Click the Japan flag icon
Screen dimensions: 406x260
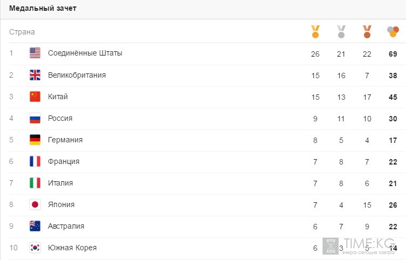35,204
